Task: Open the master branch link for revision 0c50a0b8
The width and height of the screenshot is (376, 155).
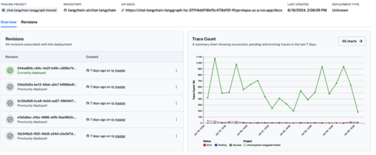Action: point(120,103)
